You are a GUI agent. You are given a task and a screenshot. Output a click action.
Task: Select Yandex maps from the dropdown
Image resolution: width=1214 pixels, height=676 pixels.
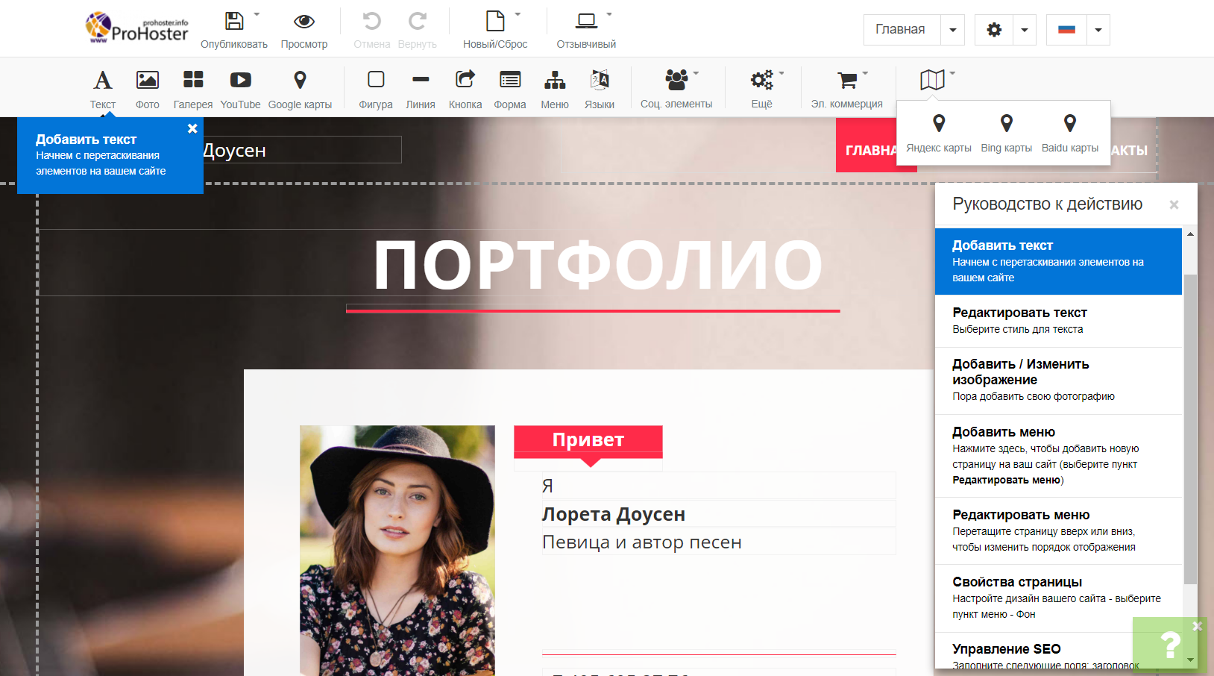(938, 131)
